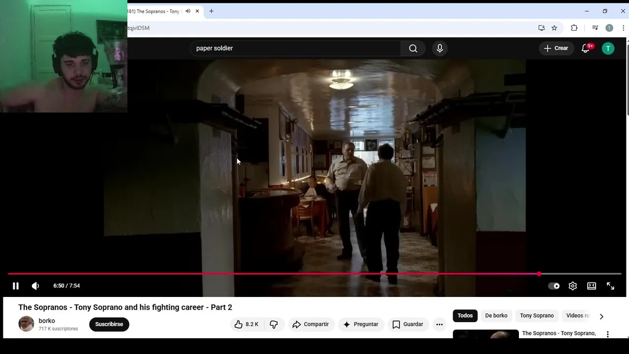The width and height of the screenshot is (629, 354).
Task: Open recommended 'The Sopranos - Tony Soprano,' video title
Action: coord(559,333)
